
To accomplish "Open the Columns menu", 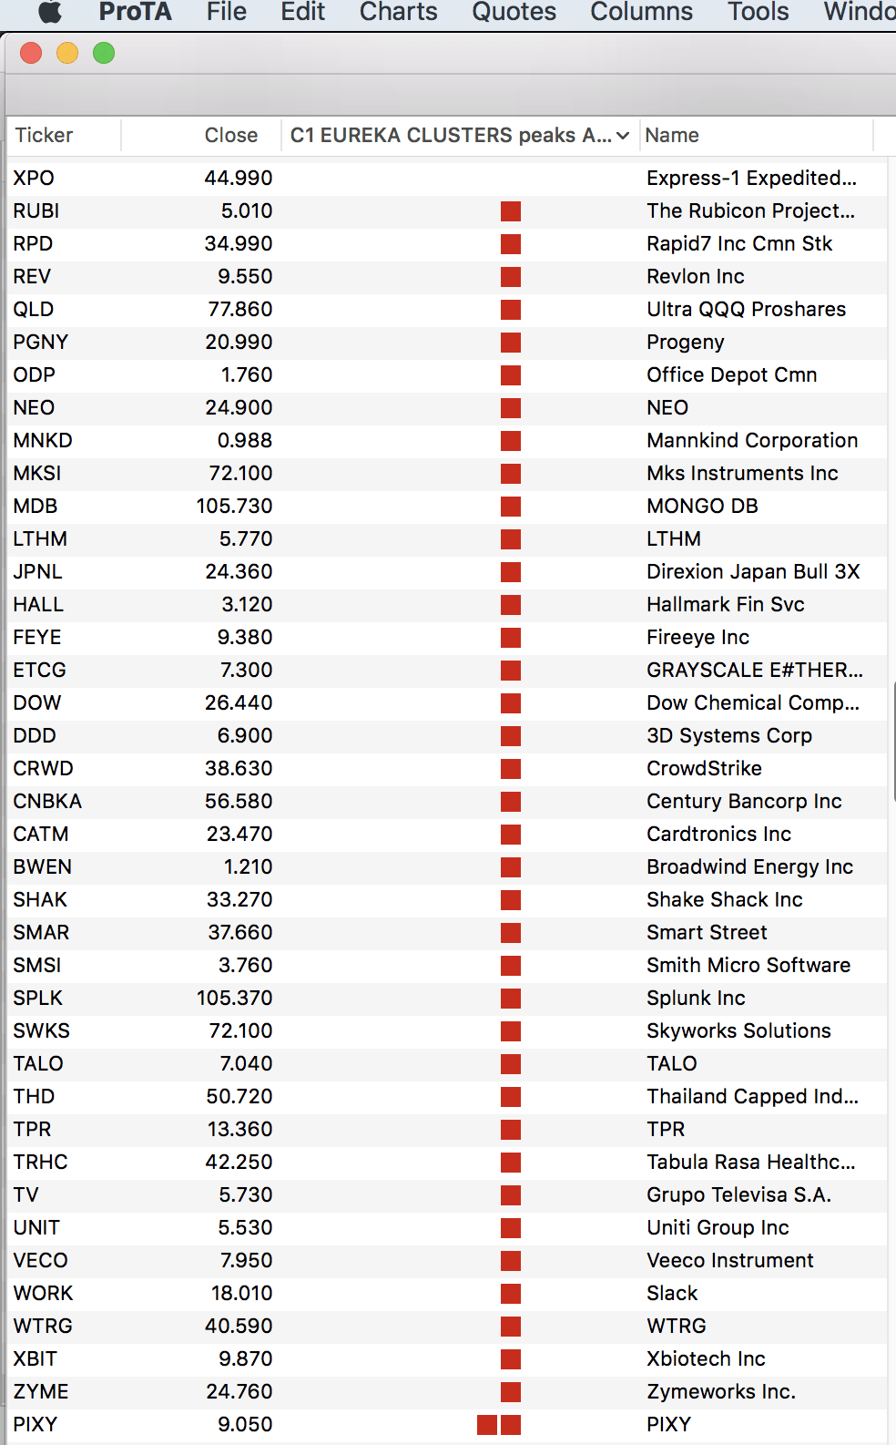I will (641, 12).
